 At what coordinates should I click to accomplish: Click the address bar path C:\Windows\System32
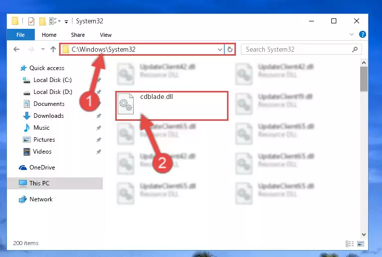(103, 50)
